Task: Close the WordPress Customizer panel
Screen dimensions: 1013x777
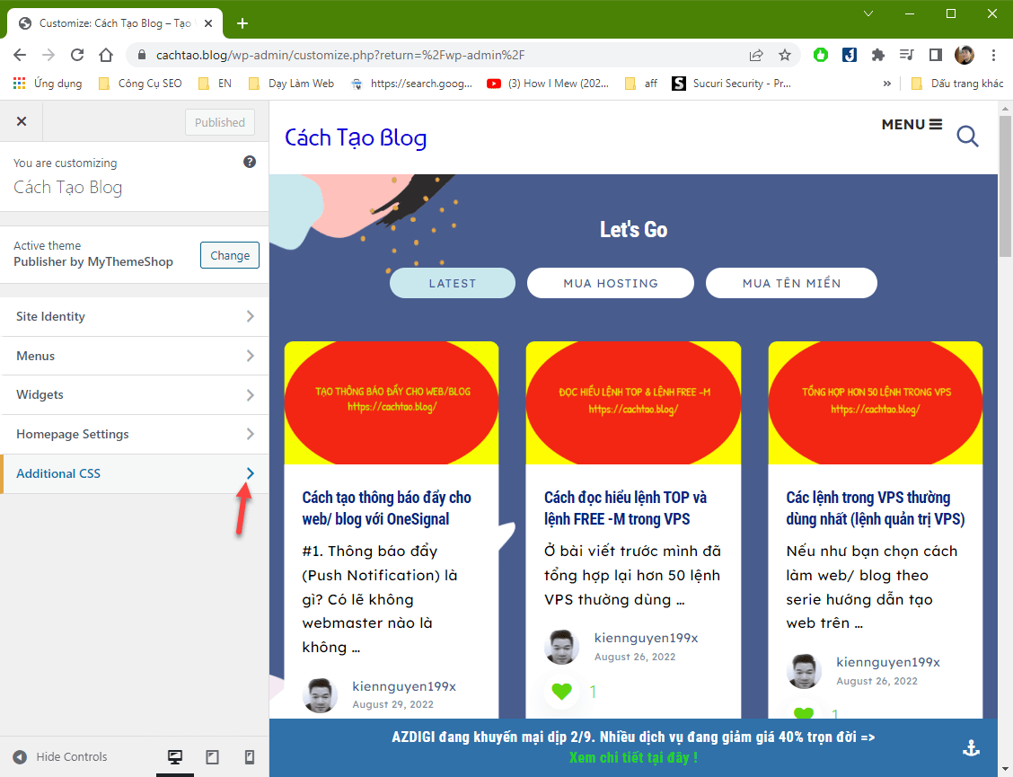Action: (22, 121)
